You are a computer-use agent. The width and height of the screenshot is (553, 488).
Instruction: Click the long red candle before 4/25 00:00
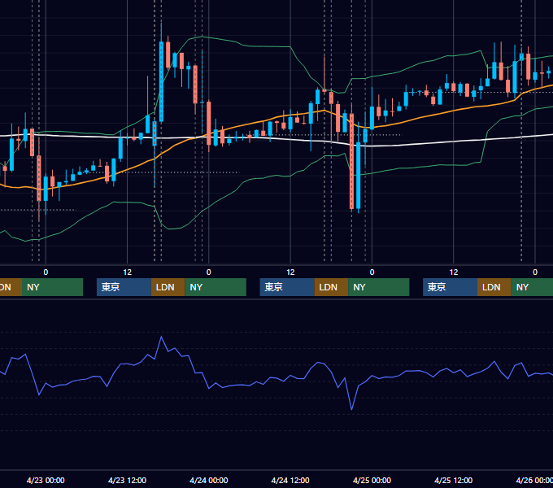click(351, 161)
